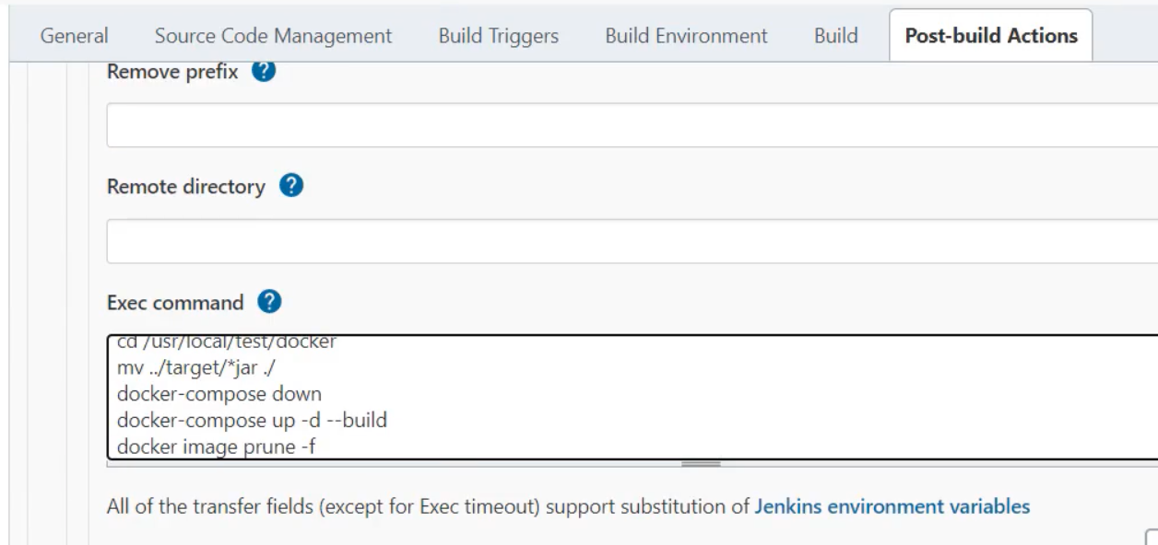Jump to the Build tab
The height and width of the screenshot is (545, 1158).
836,36
